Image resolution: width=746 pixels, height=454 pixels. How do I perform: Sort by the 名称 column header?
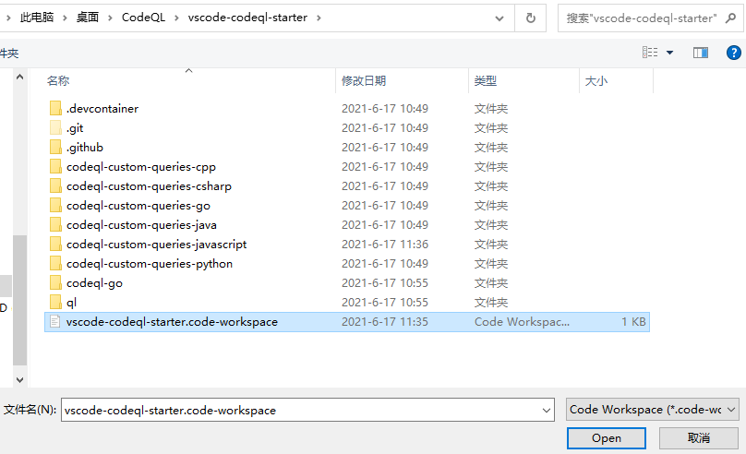58,81
